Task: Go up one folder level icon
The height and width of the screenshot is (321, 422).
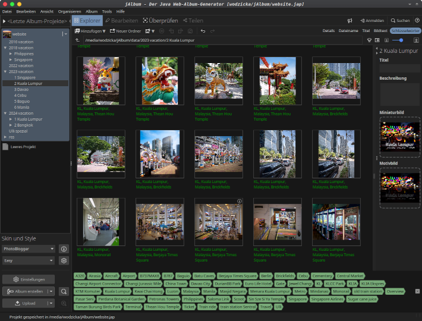Action: coord(77,40)
